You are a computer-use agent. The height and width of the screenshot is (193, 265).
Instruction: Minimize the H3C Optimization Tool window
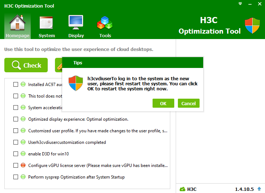click(x=250, y=4)
